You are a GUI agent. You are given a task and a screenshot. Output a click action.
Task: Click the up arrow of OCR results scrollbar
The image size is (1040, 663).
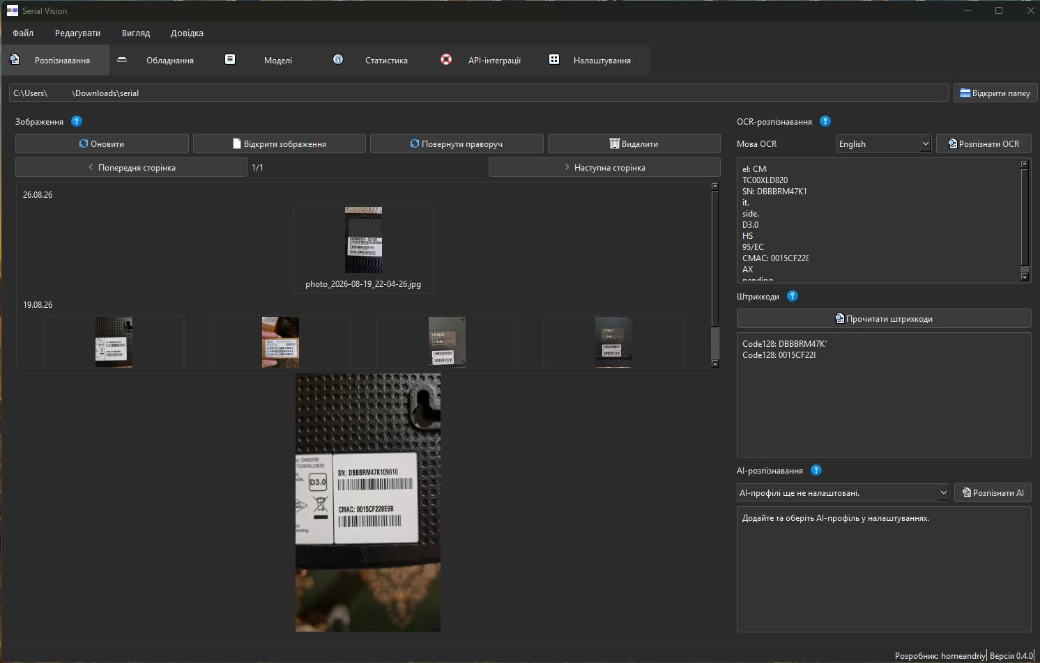pos(1025,164)
